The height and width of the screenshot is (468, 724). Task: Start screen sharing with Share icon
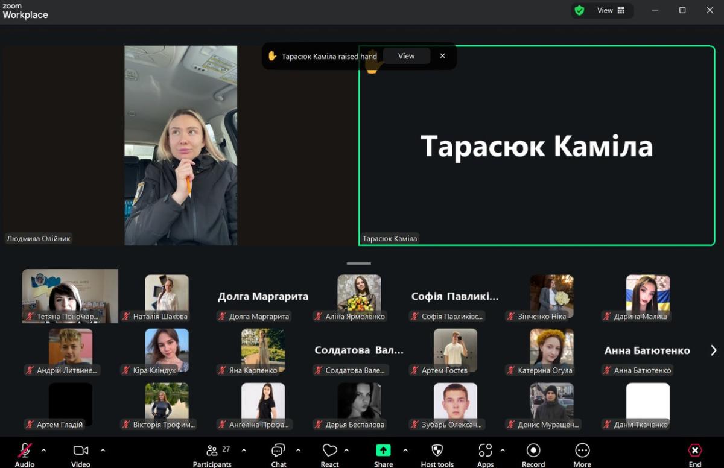[383, 451]
